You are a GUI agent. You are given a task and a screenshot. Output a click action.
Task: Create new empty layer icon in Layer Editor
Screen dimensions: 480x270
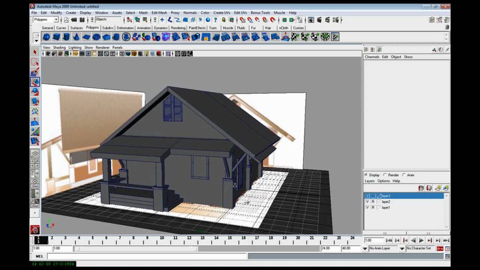coord(438,188)
